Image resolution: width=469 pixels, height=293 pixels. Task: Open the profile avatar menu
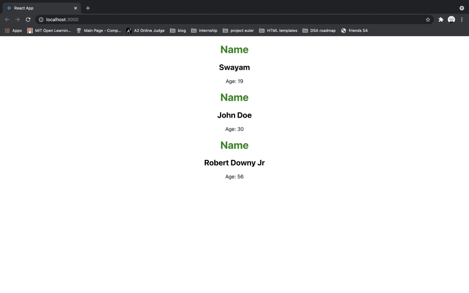451,19
